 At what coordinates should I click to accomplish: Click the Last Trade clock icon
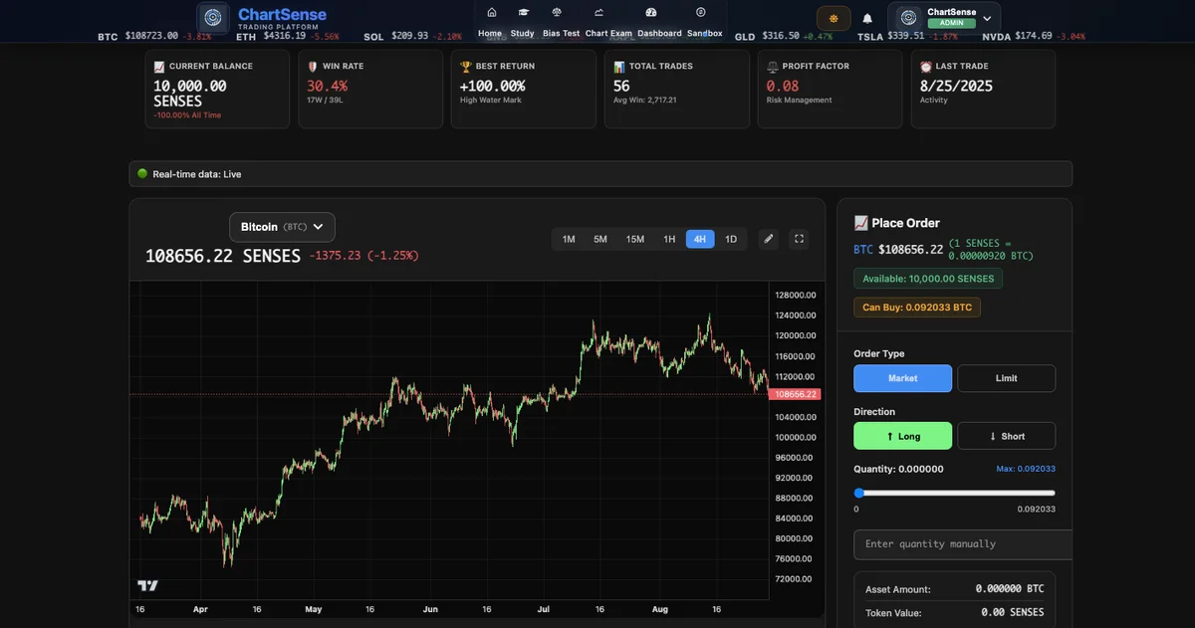[x=926, y=67]
